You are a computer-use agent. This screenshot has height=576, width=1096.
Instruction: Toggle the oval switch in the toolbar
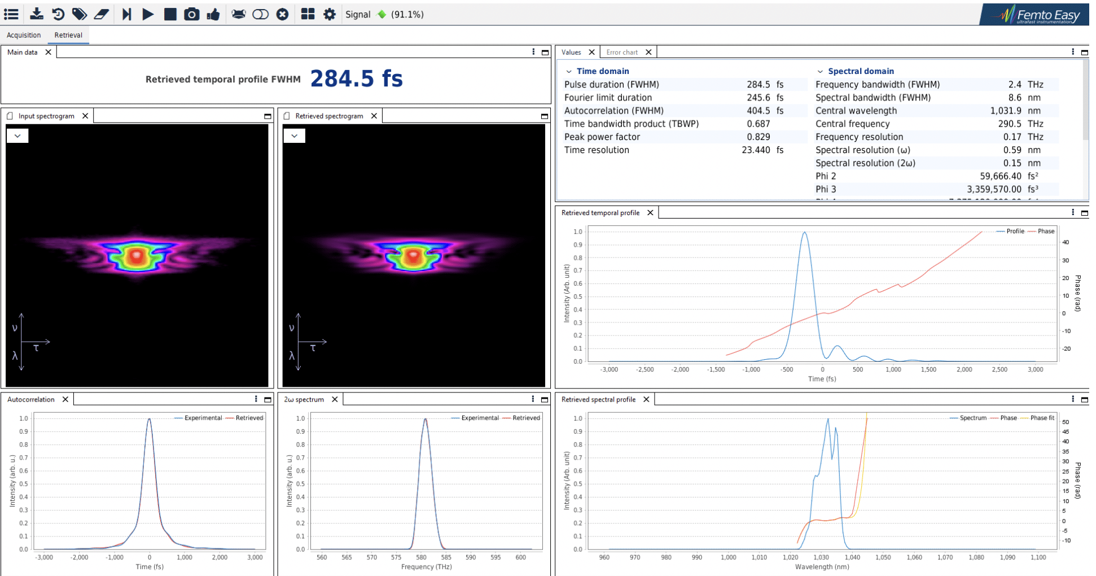[x=260, y=14]
